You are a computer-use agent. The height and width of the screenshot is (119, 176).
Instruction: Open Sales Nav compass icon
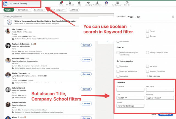[x=127, y=3]
